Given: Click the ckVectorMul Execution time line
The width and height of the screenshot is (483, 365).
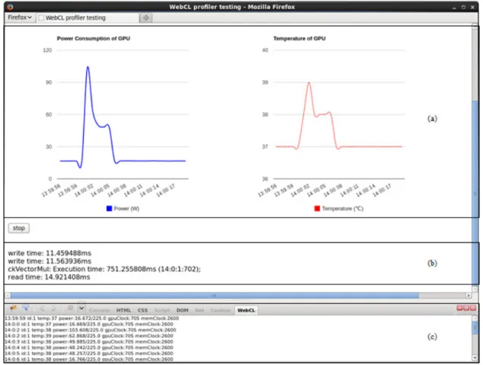Looking at the screenshot, I should click(104, 269).
